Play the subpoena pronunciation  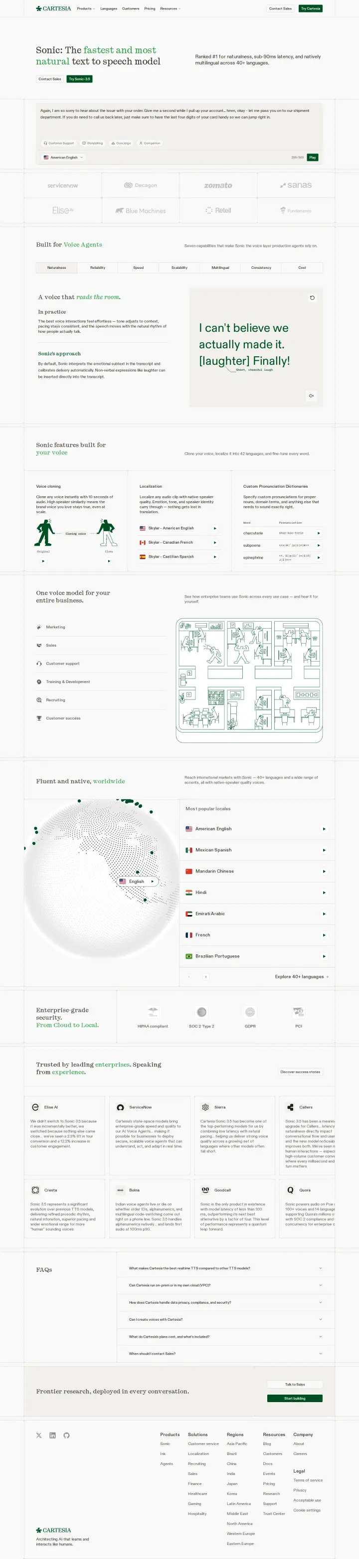[319, 545]
